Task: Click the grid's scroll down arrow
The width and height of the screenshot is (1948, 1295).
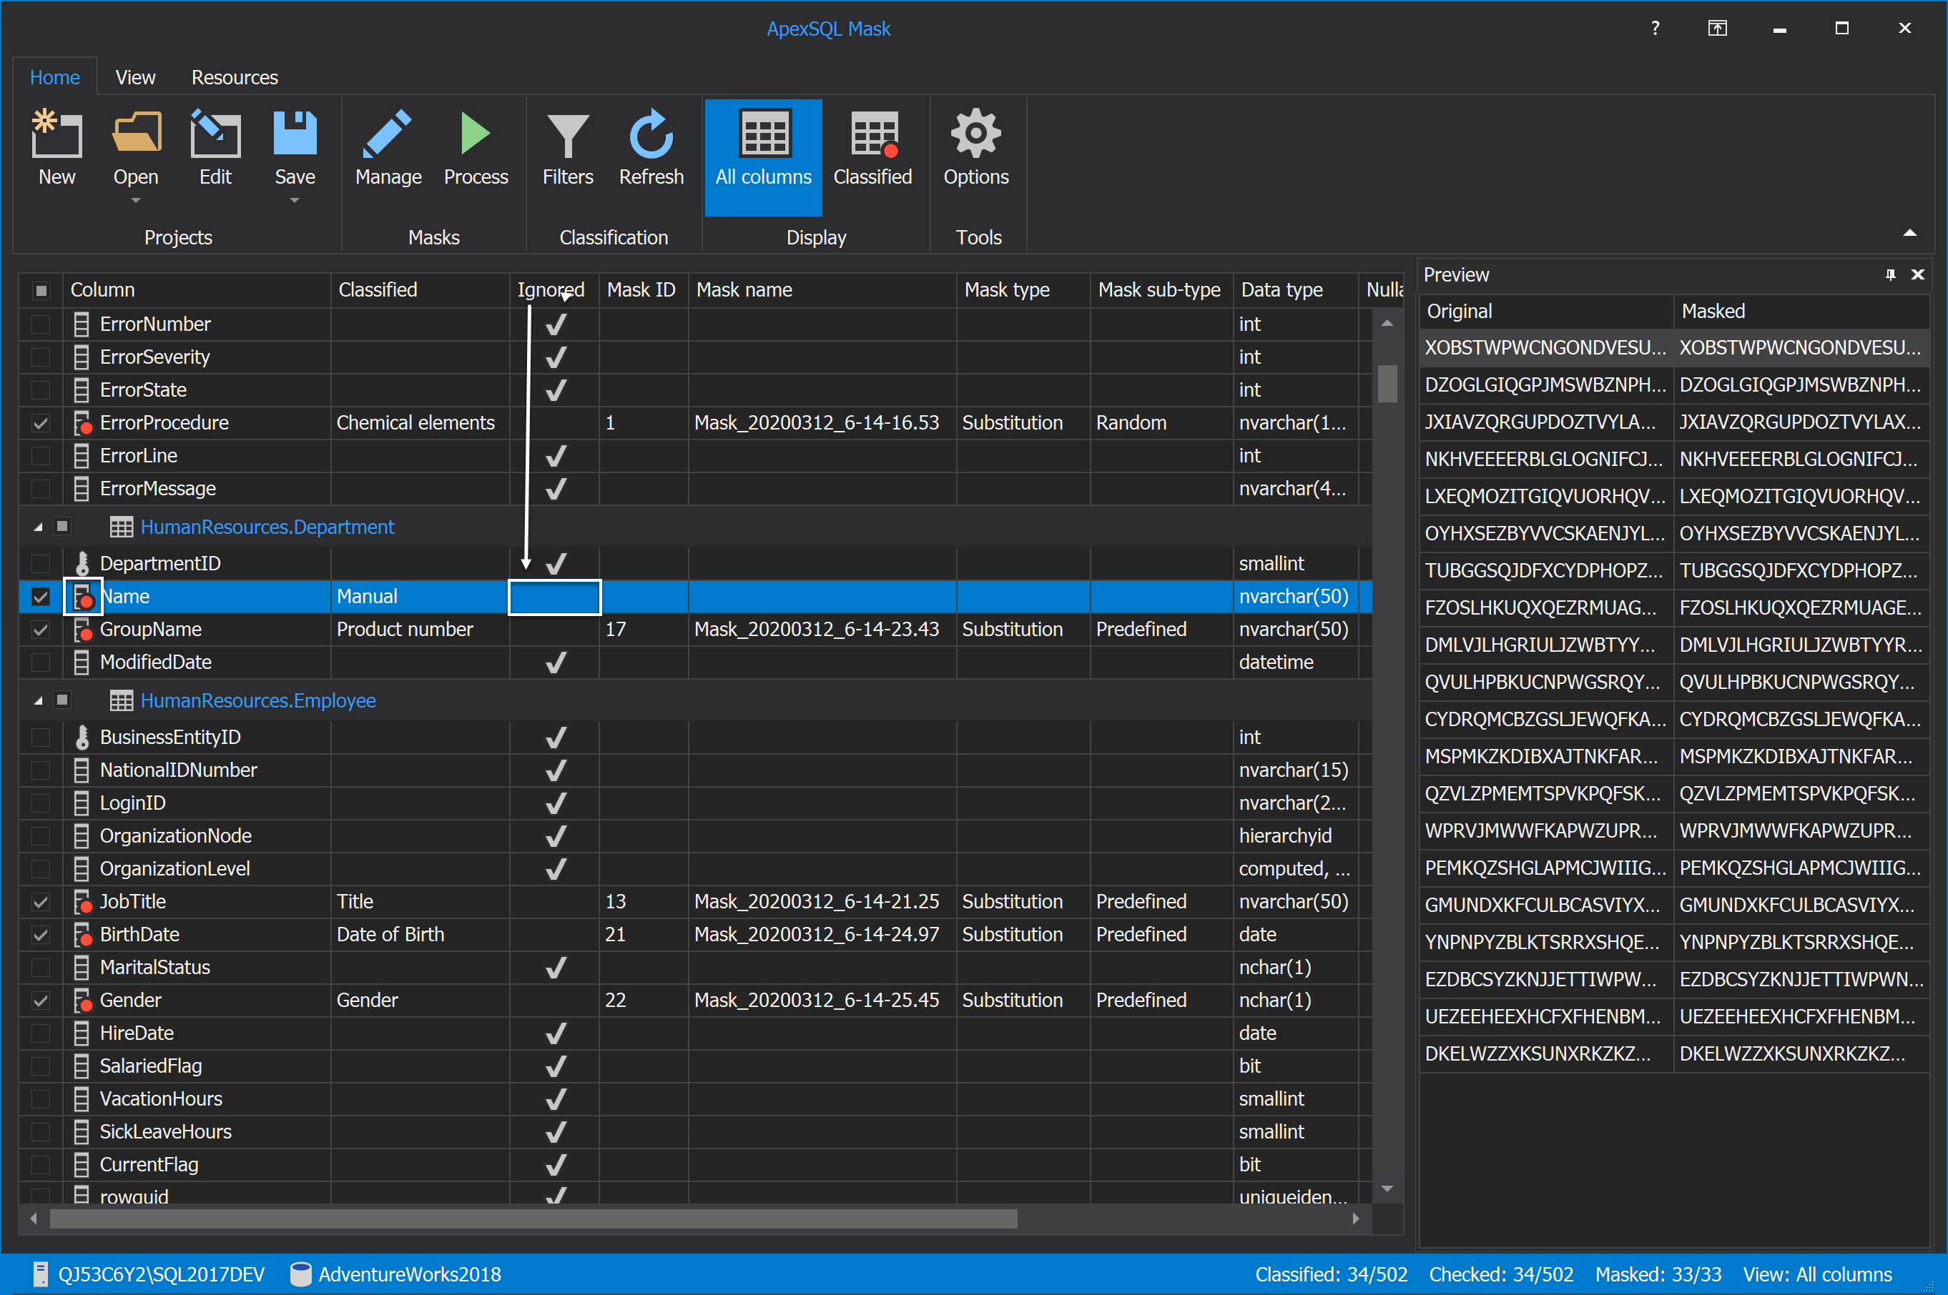Action: (1387, 1189)
